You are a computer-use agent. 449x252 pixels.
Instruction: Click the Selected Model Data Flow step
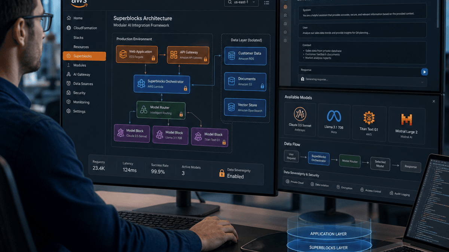pos(380,164)
